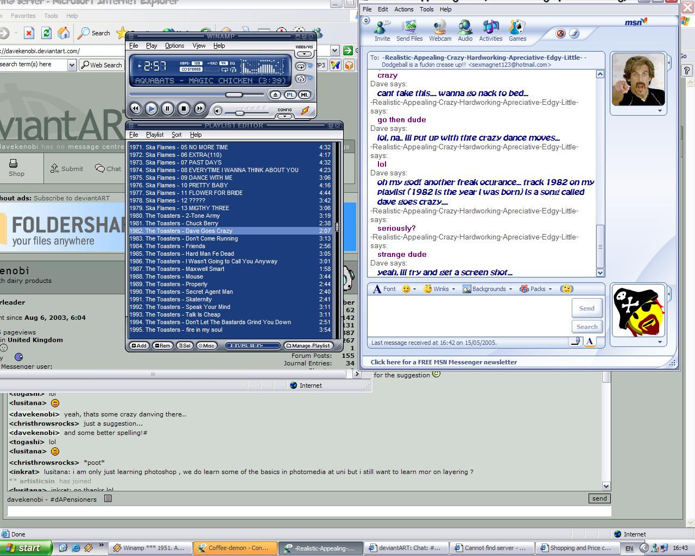Open the Font settings in MSN chat
Screen dimensions: 695x556
384,289
